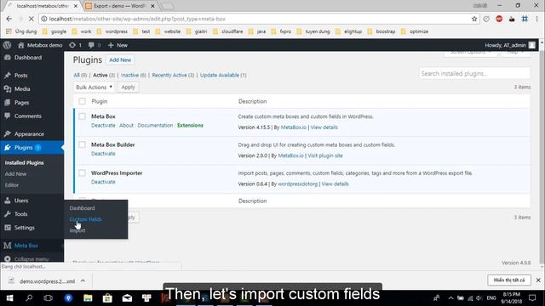Image resolution: width=545 pixels, height=306 pixels.
Task: Deactivate the Meta Box plugin
Action: pyautogui.click(x=103, y=125)
